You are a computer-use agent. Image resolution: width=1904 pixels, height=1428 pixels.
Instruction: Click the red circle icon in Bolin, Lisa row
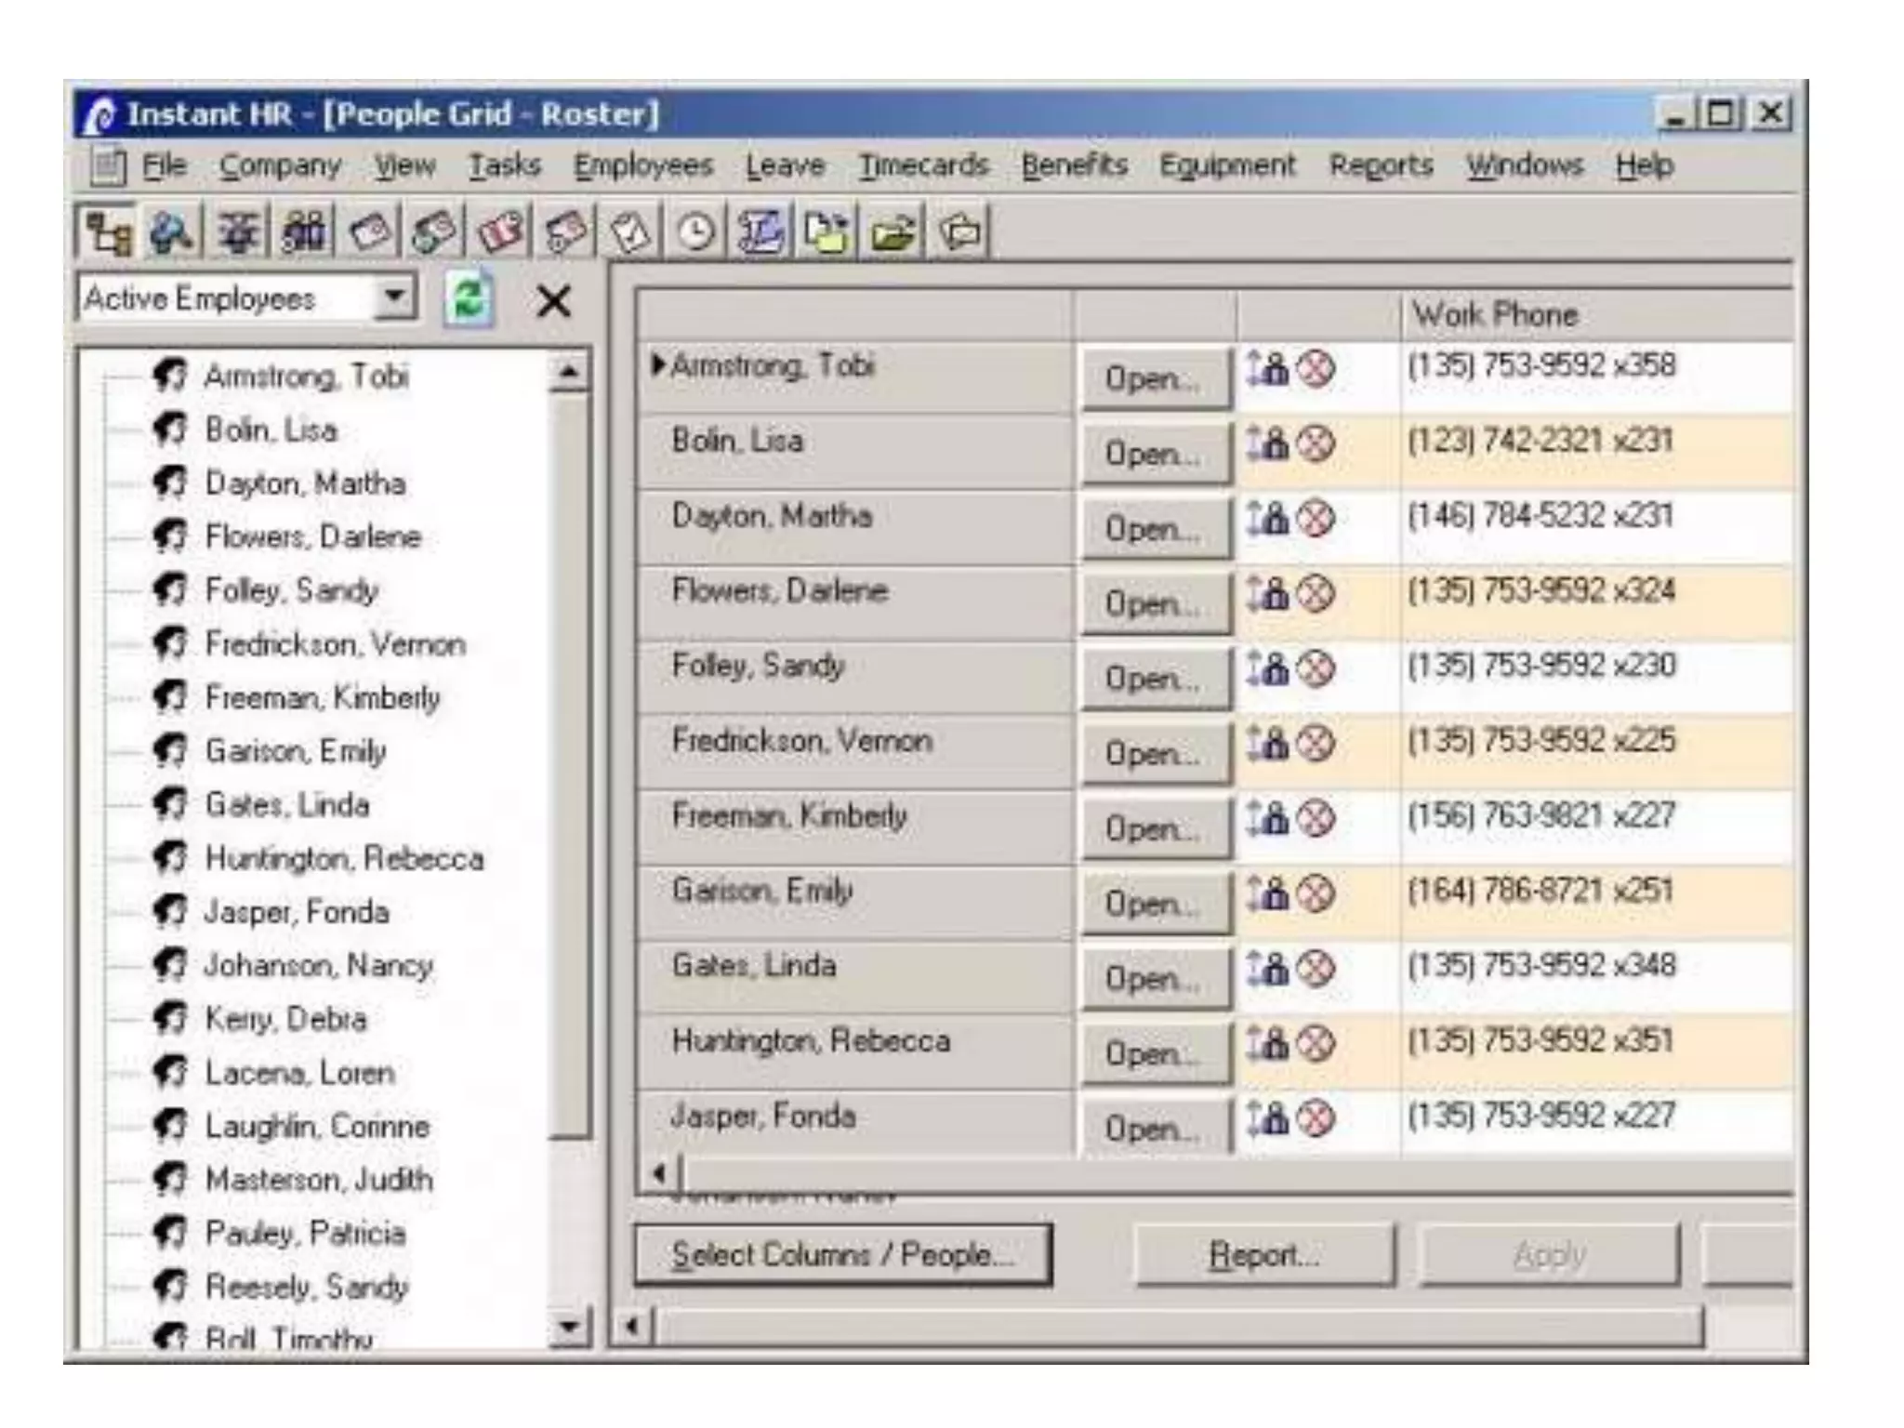(1315, 444)
